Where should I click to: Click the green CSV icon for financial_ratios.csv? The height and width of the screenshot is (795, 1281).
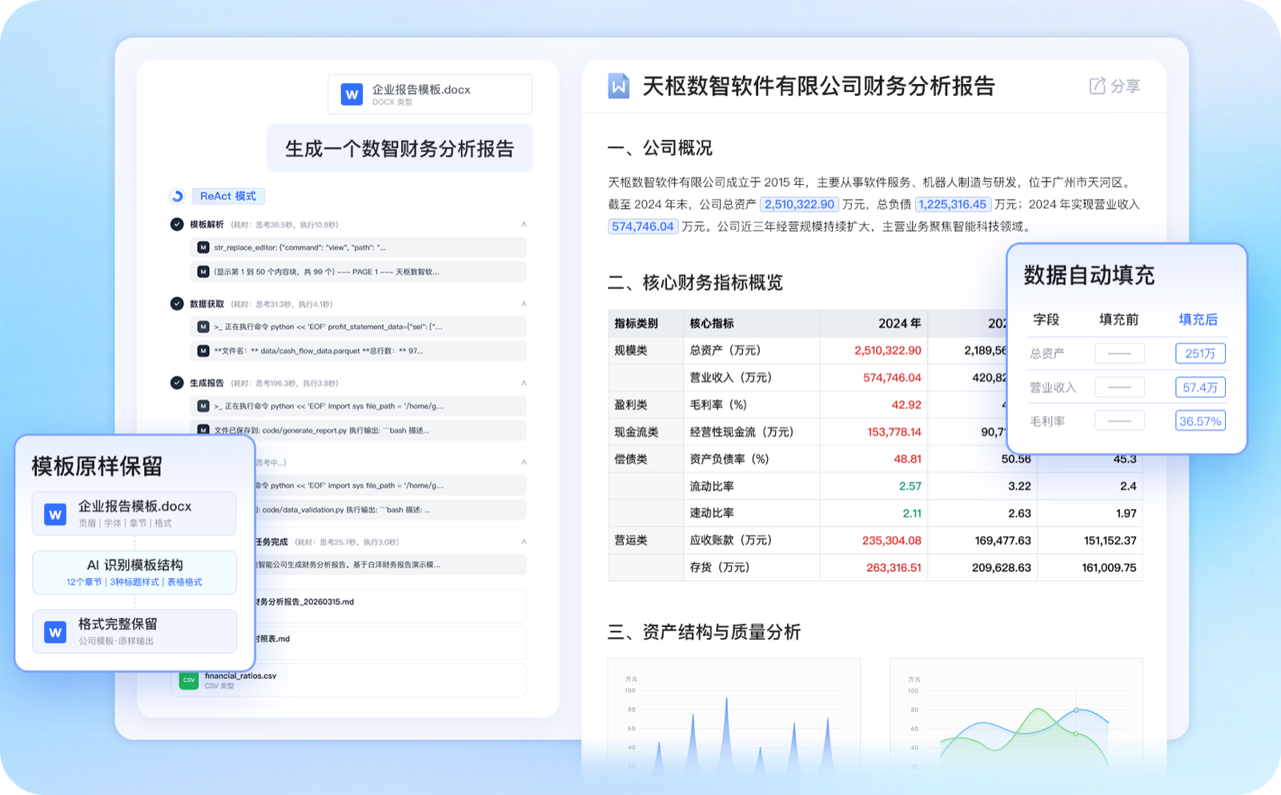tap(189, 681)
